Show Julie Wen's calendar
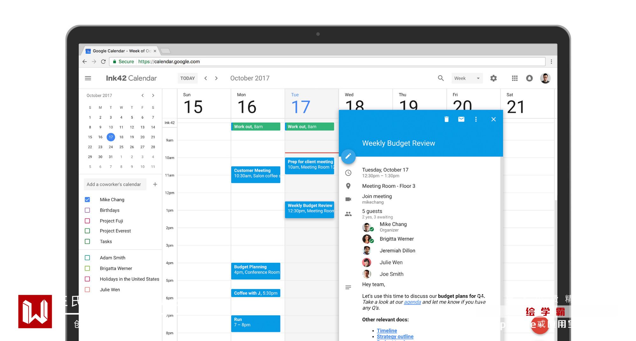The image size is (636, 341). 87,290
